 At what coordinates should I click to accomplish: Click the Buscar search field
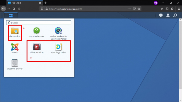(39, 23)
